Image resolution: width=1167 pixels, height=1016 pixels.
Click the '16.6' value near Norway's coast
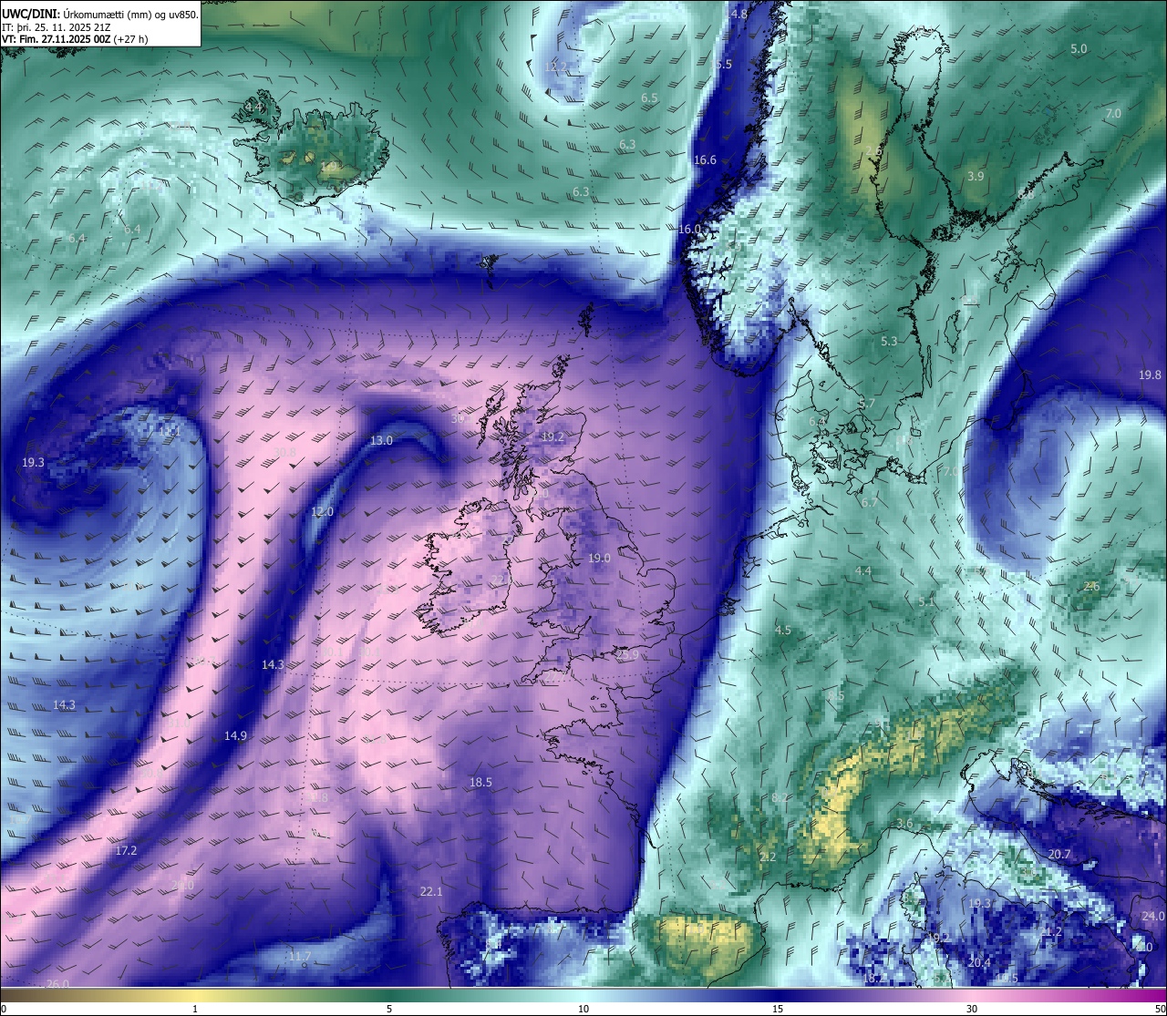(x=705, y=159)
